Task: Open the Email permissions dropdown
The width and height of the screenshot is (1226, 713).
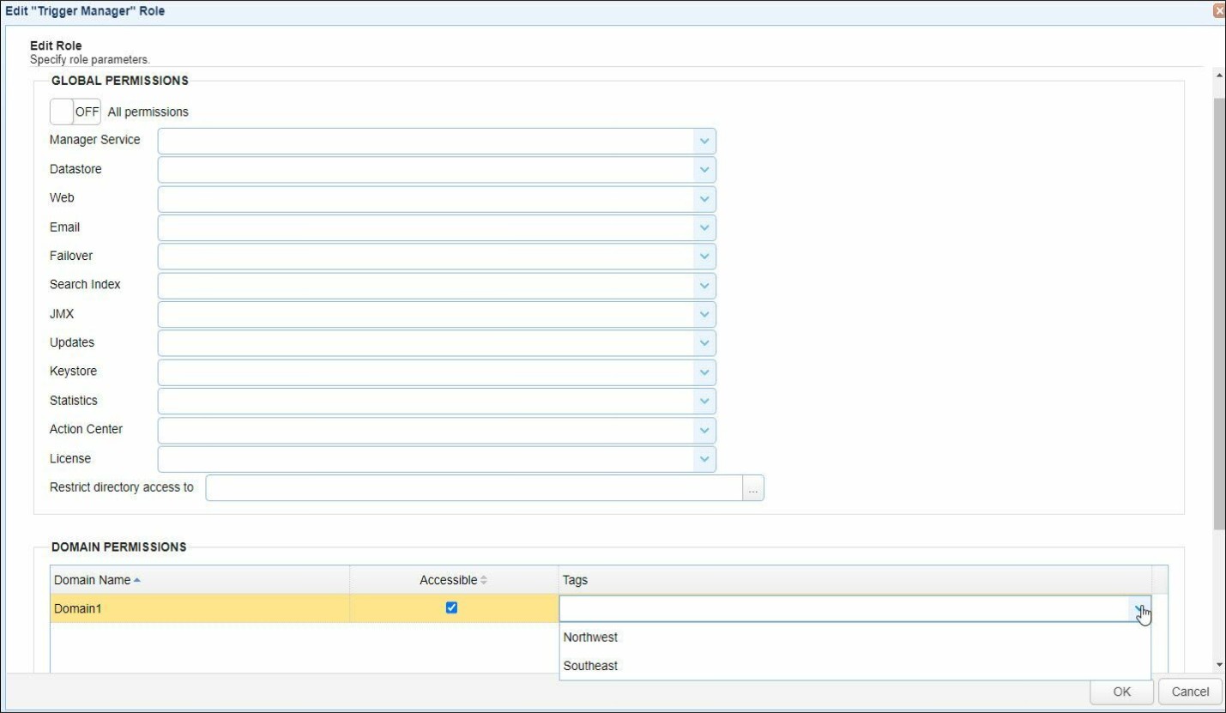Action: 704,227
